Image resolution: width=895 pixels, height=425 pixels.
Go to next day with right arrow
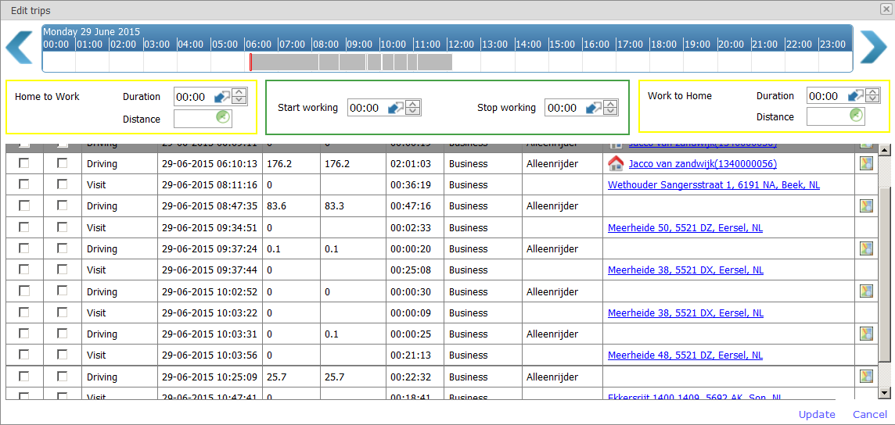[x=873, y=48]
